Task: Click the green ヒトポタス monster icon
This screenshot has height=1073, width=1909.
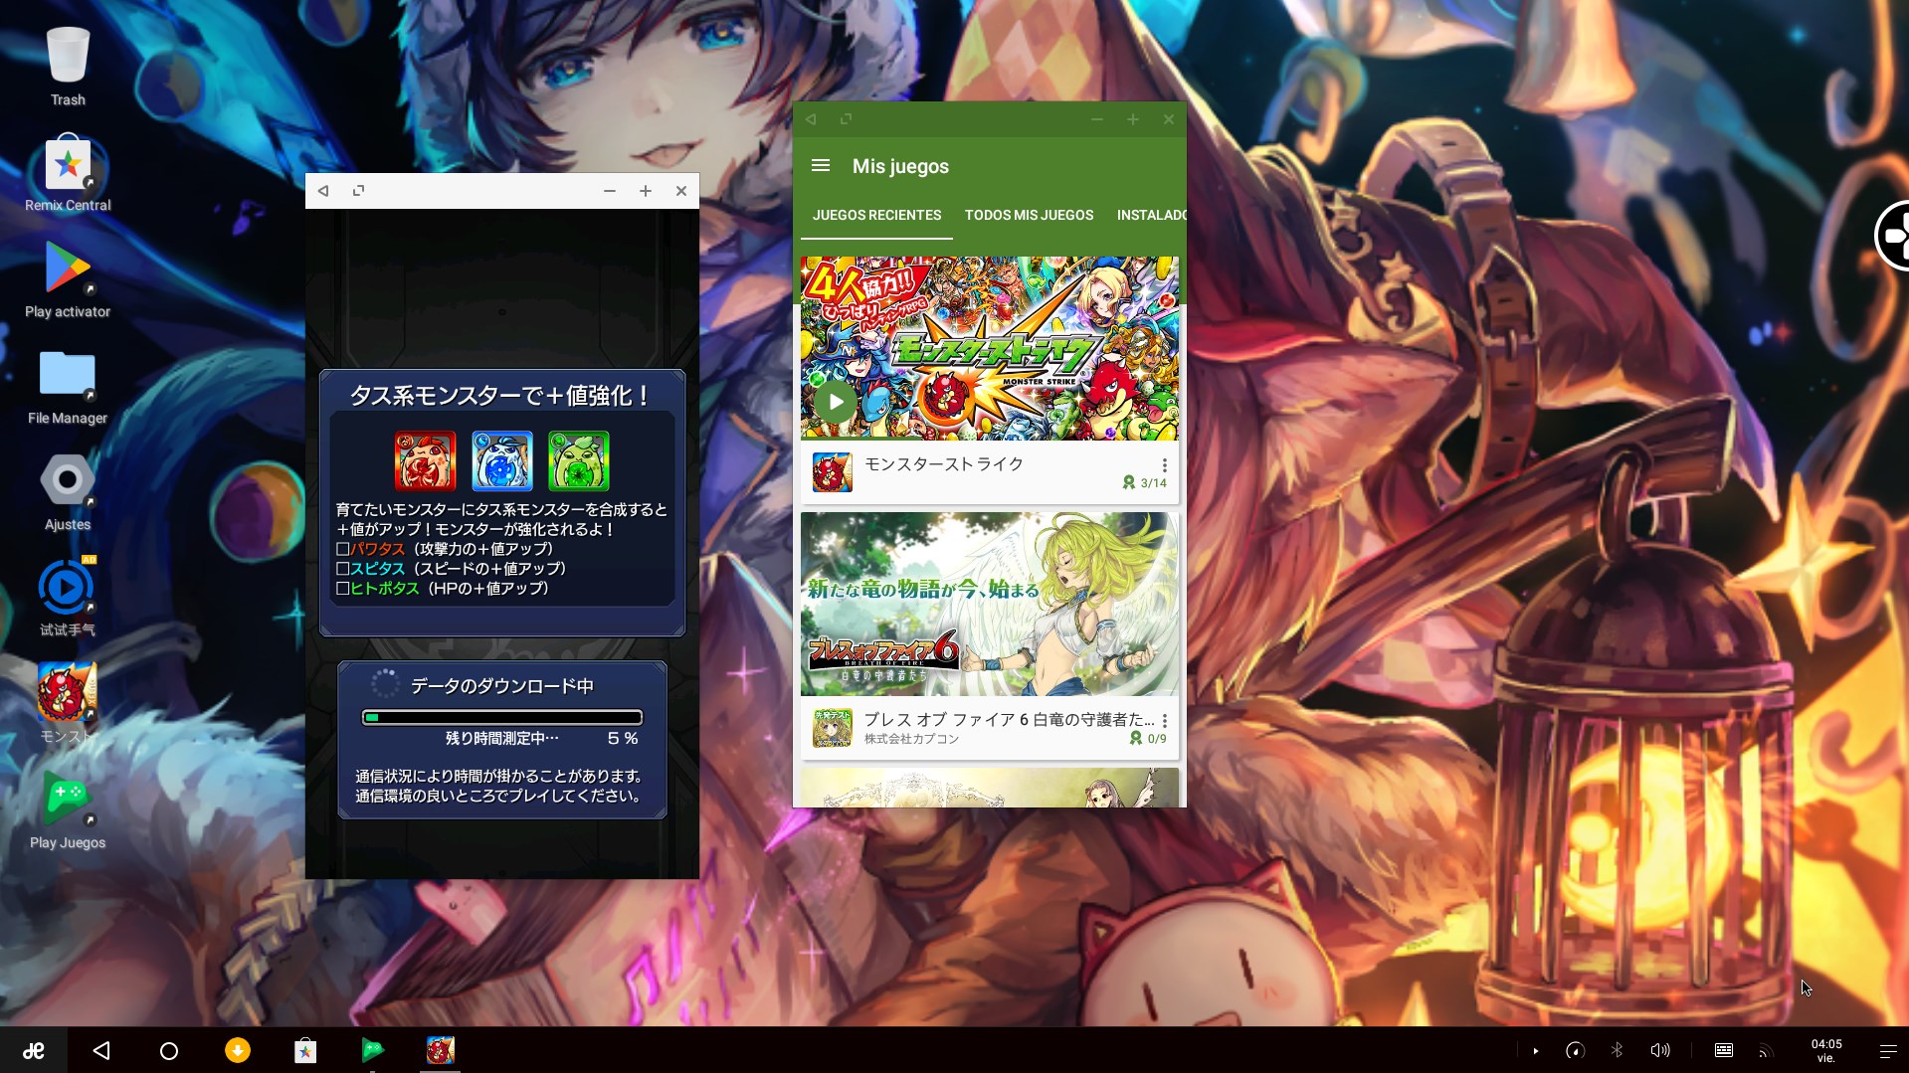Action: (578, 460)
